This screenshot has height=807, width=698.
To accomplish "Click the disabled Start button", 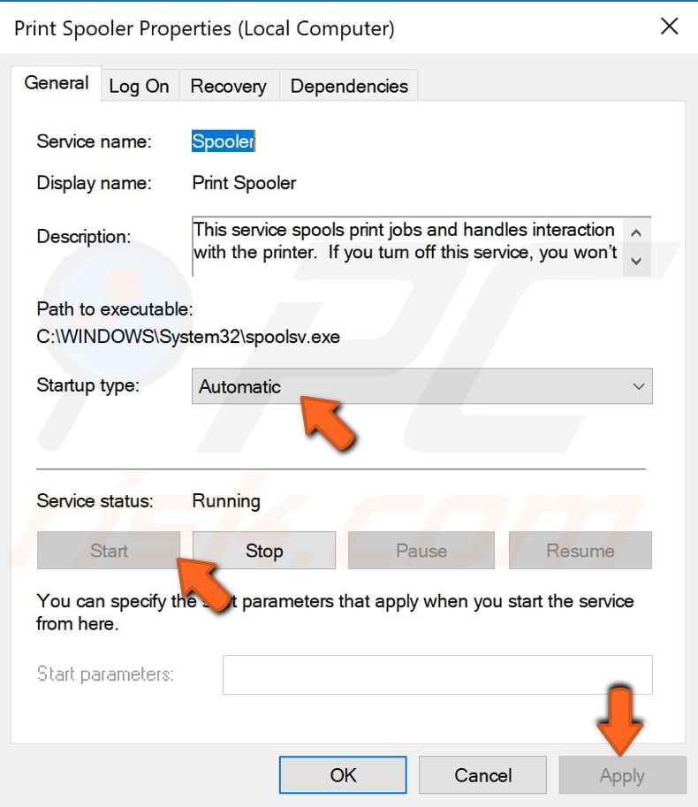I will click(108, 550).
